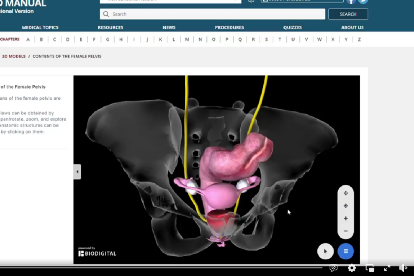Open the Facebook page icon
Image resolution: width=414 pixels, height=276 pixels.
coord(351,1)
